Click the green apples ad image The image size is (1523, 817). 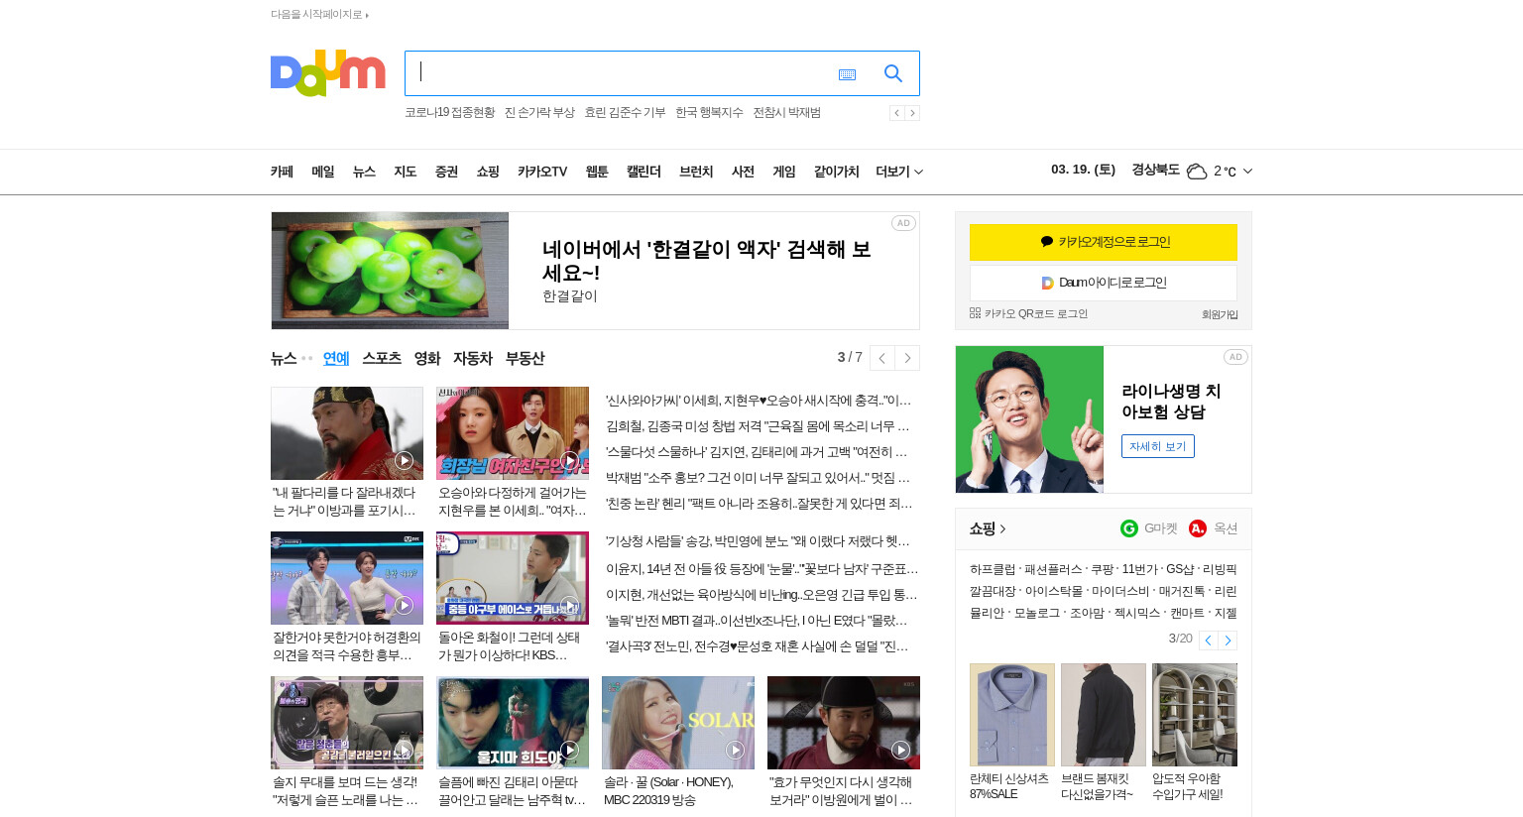[390, 271]
